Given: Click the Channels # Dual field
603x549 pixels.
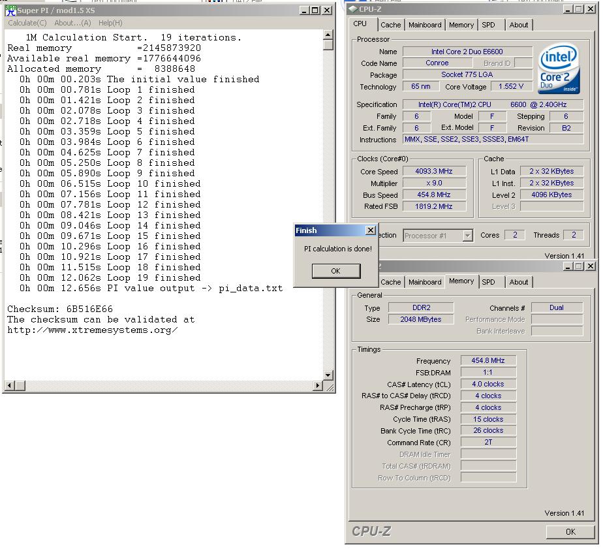Looking at the screenshot, I should coord(557,307).
